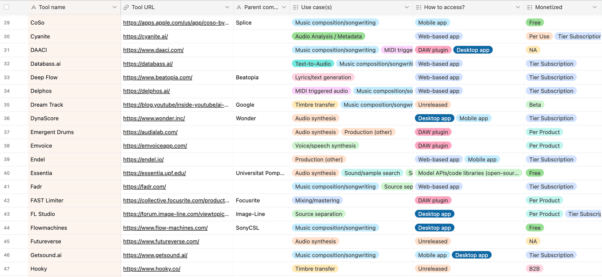Click the Lyrics/text generation tag
Screen dimensions: 602x277
[x=323, y=77]
